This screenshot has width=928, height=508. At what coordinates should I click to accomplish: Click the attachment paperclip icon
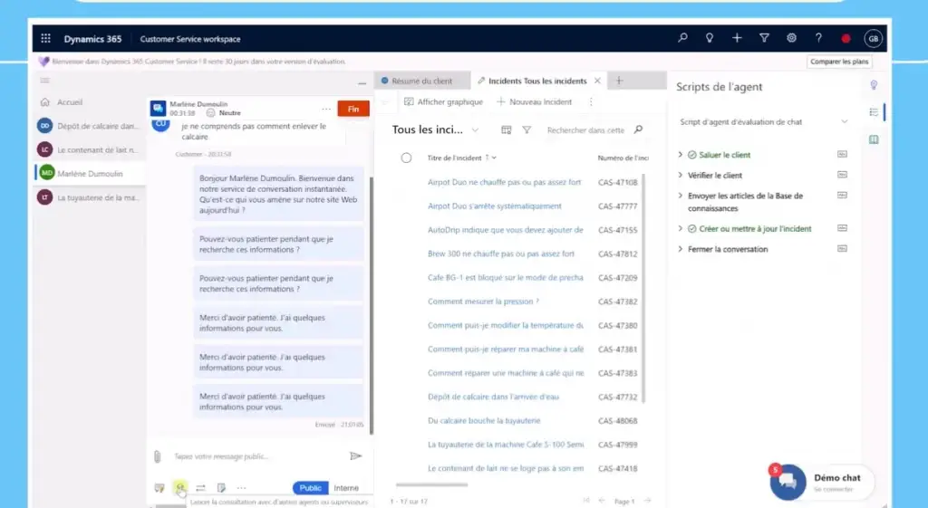[158, 456]
